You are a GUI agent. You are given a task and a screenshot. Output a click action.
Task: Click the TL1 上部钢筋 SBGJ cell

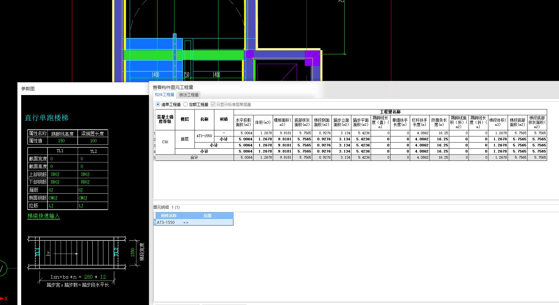(x=63, y=174)
